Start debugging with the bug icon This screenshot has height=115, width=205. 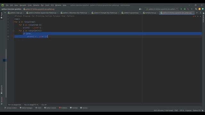tap(185, 9)
